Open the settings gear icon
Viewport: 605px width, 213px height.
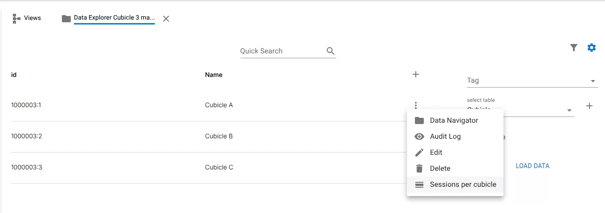[592, 48]
